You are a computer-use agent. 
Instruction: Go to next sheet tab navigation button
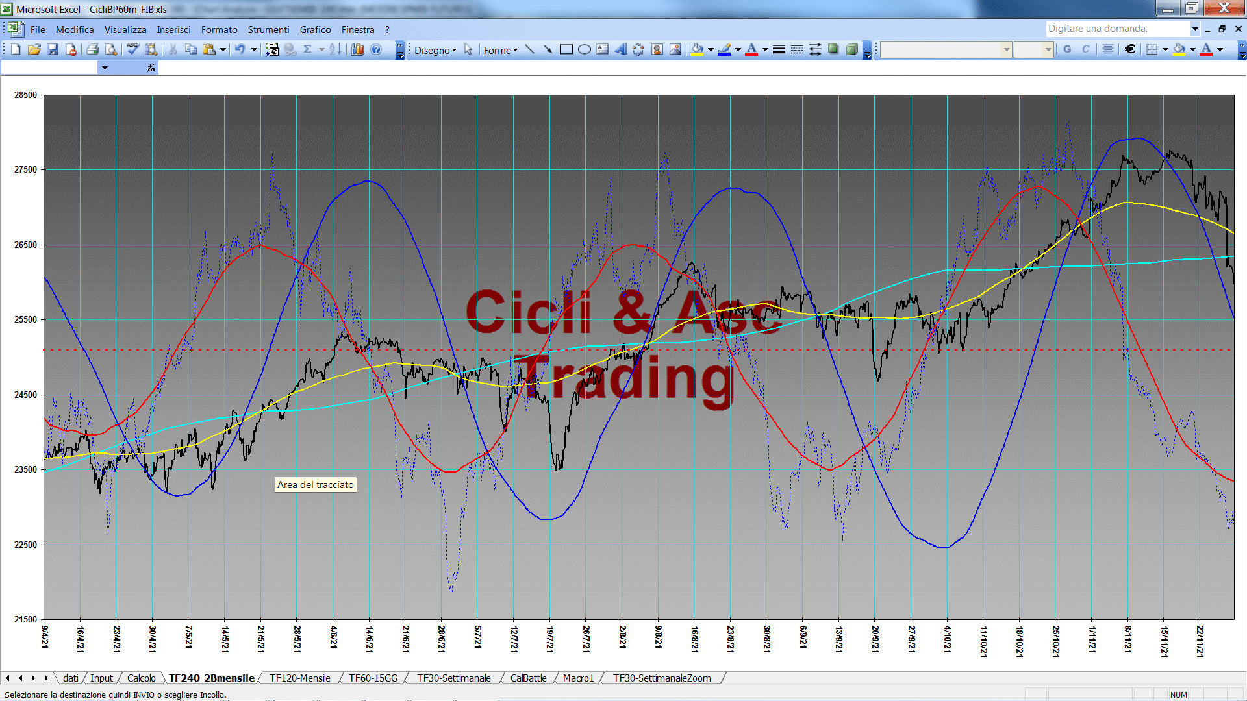pos(33,678)
